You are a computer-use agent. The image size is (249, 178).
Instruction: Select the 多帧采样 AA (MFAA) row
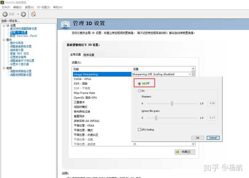pos(102,121)
